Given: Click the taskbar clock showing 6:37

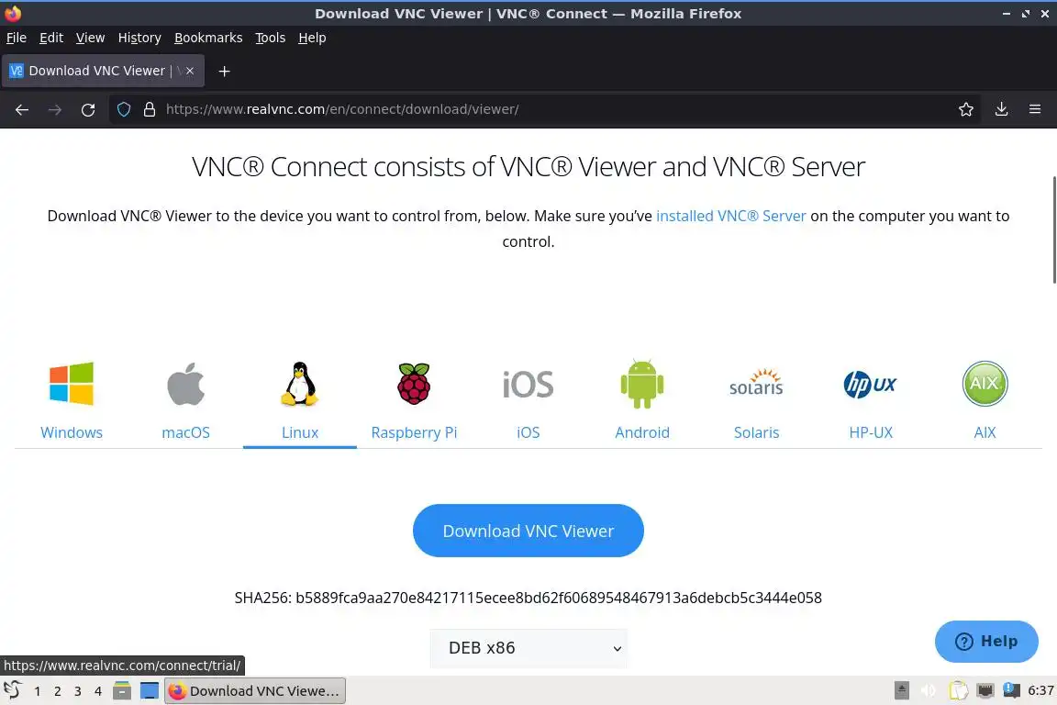Looking at the screenshot, I should point(1040,690).
